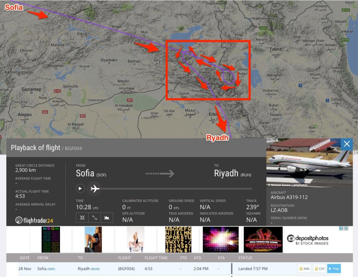Click the gold letter alphabet ad thumbnail
This screenshot has width=358, height=277.
(x=178, y=240)
